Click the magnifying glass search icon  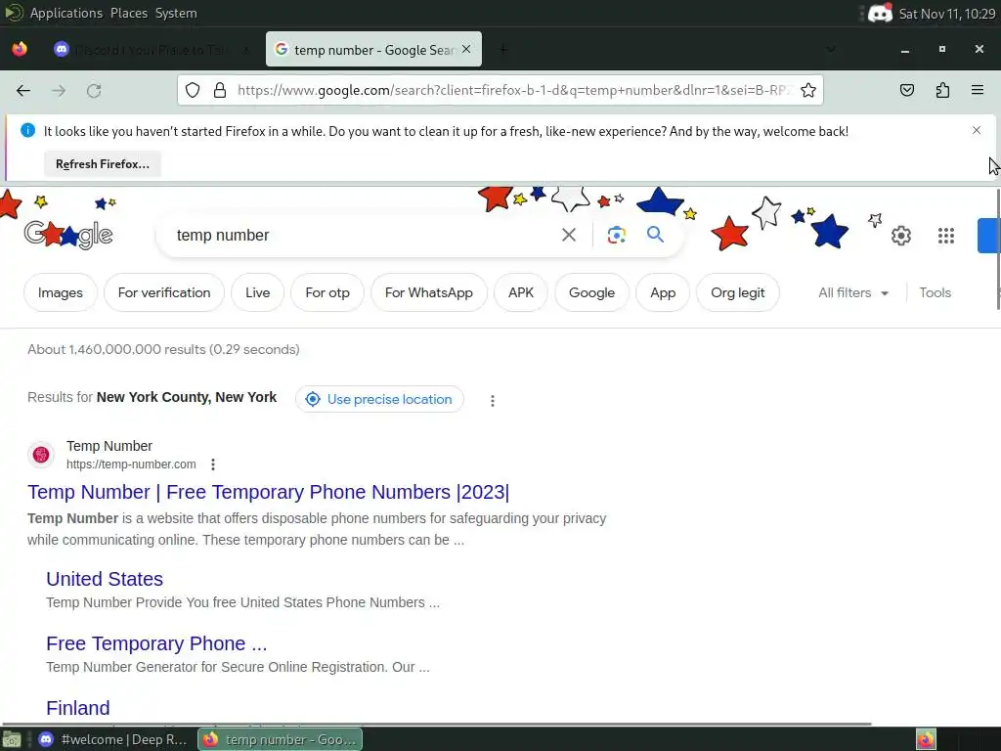click(655, 235)
